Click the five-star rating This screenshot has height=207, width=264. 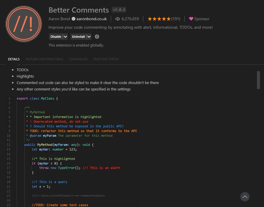(x=159, y=19)
